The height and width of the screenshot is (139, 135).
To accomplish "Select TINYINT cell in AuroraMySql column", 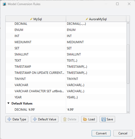I will 96,79.
